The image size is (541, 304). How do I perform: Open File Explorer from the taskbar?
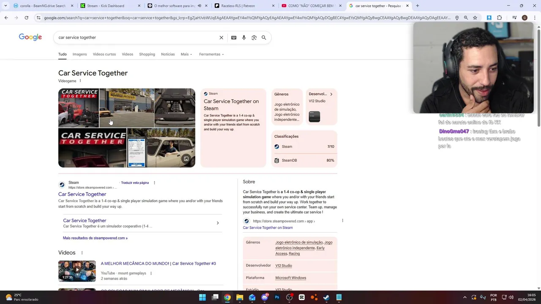[240, 297]
